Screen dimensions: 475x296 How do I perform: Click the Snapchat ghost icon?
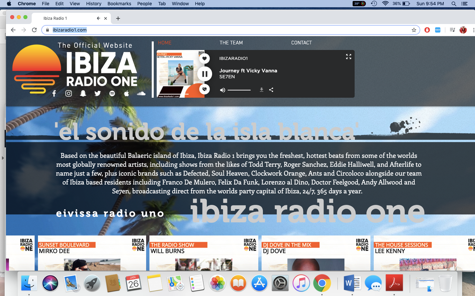click(x=83, y=93)
